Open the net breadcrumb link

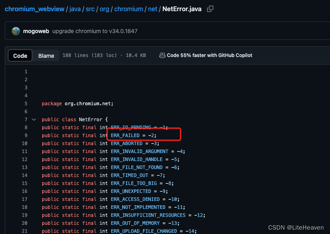(x=152, y=9)
